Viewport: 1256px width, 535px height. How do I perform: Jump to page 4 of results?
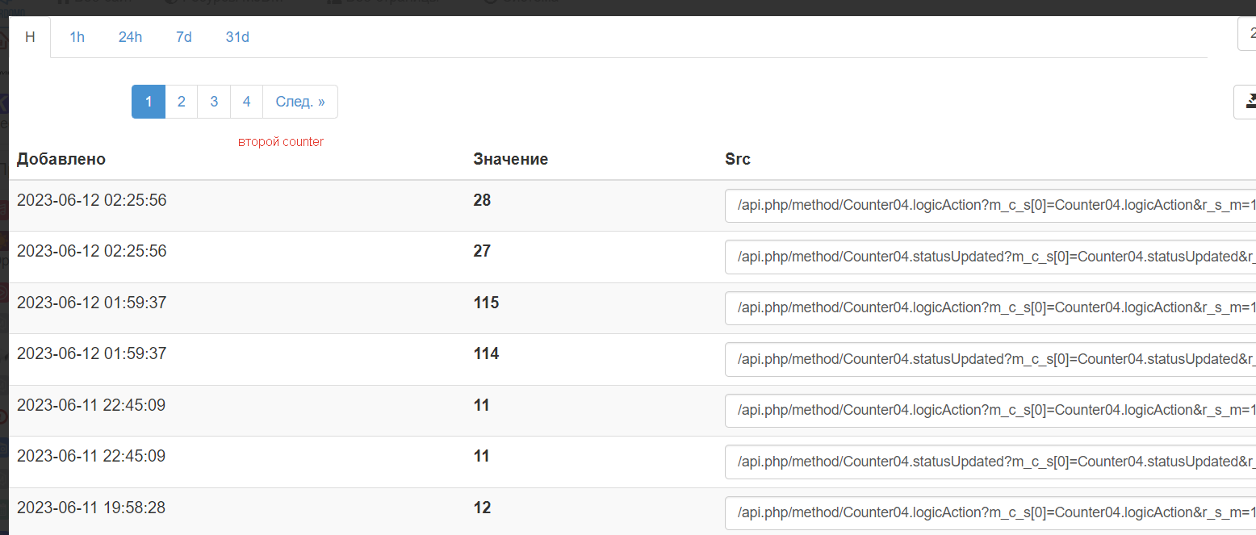(x=246, y=102)
